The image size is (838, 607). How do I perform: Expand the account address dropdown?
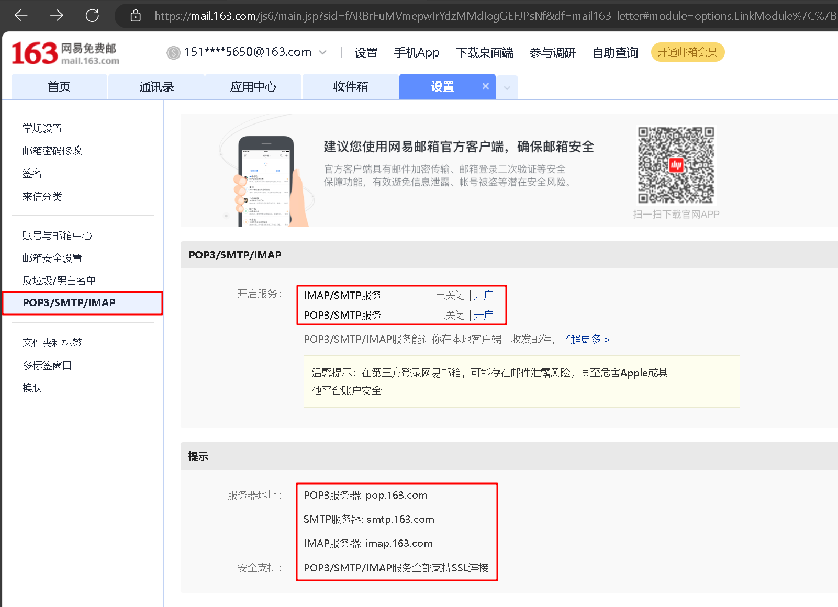click(323, 52)
